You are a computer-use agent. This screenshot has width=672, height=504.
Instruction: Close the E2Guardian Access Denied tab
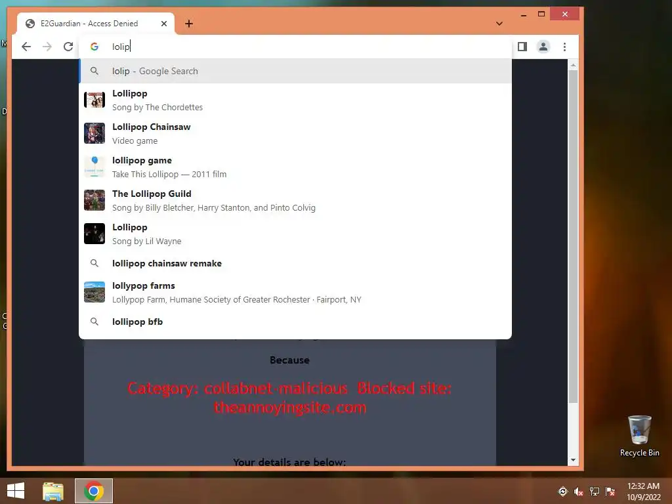pos(163,24)
